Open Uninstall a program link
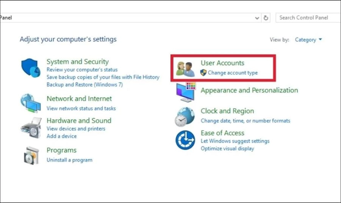Image resolution: width=341 pixels, height=203 pixels. [69, 160]
